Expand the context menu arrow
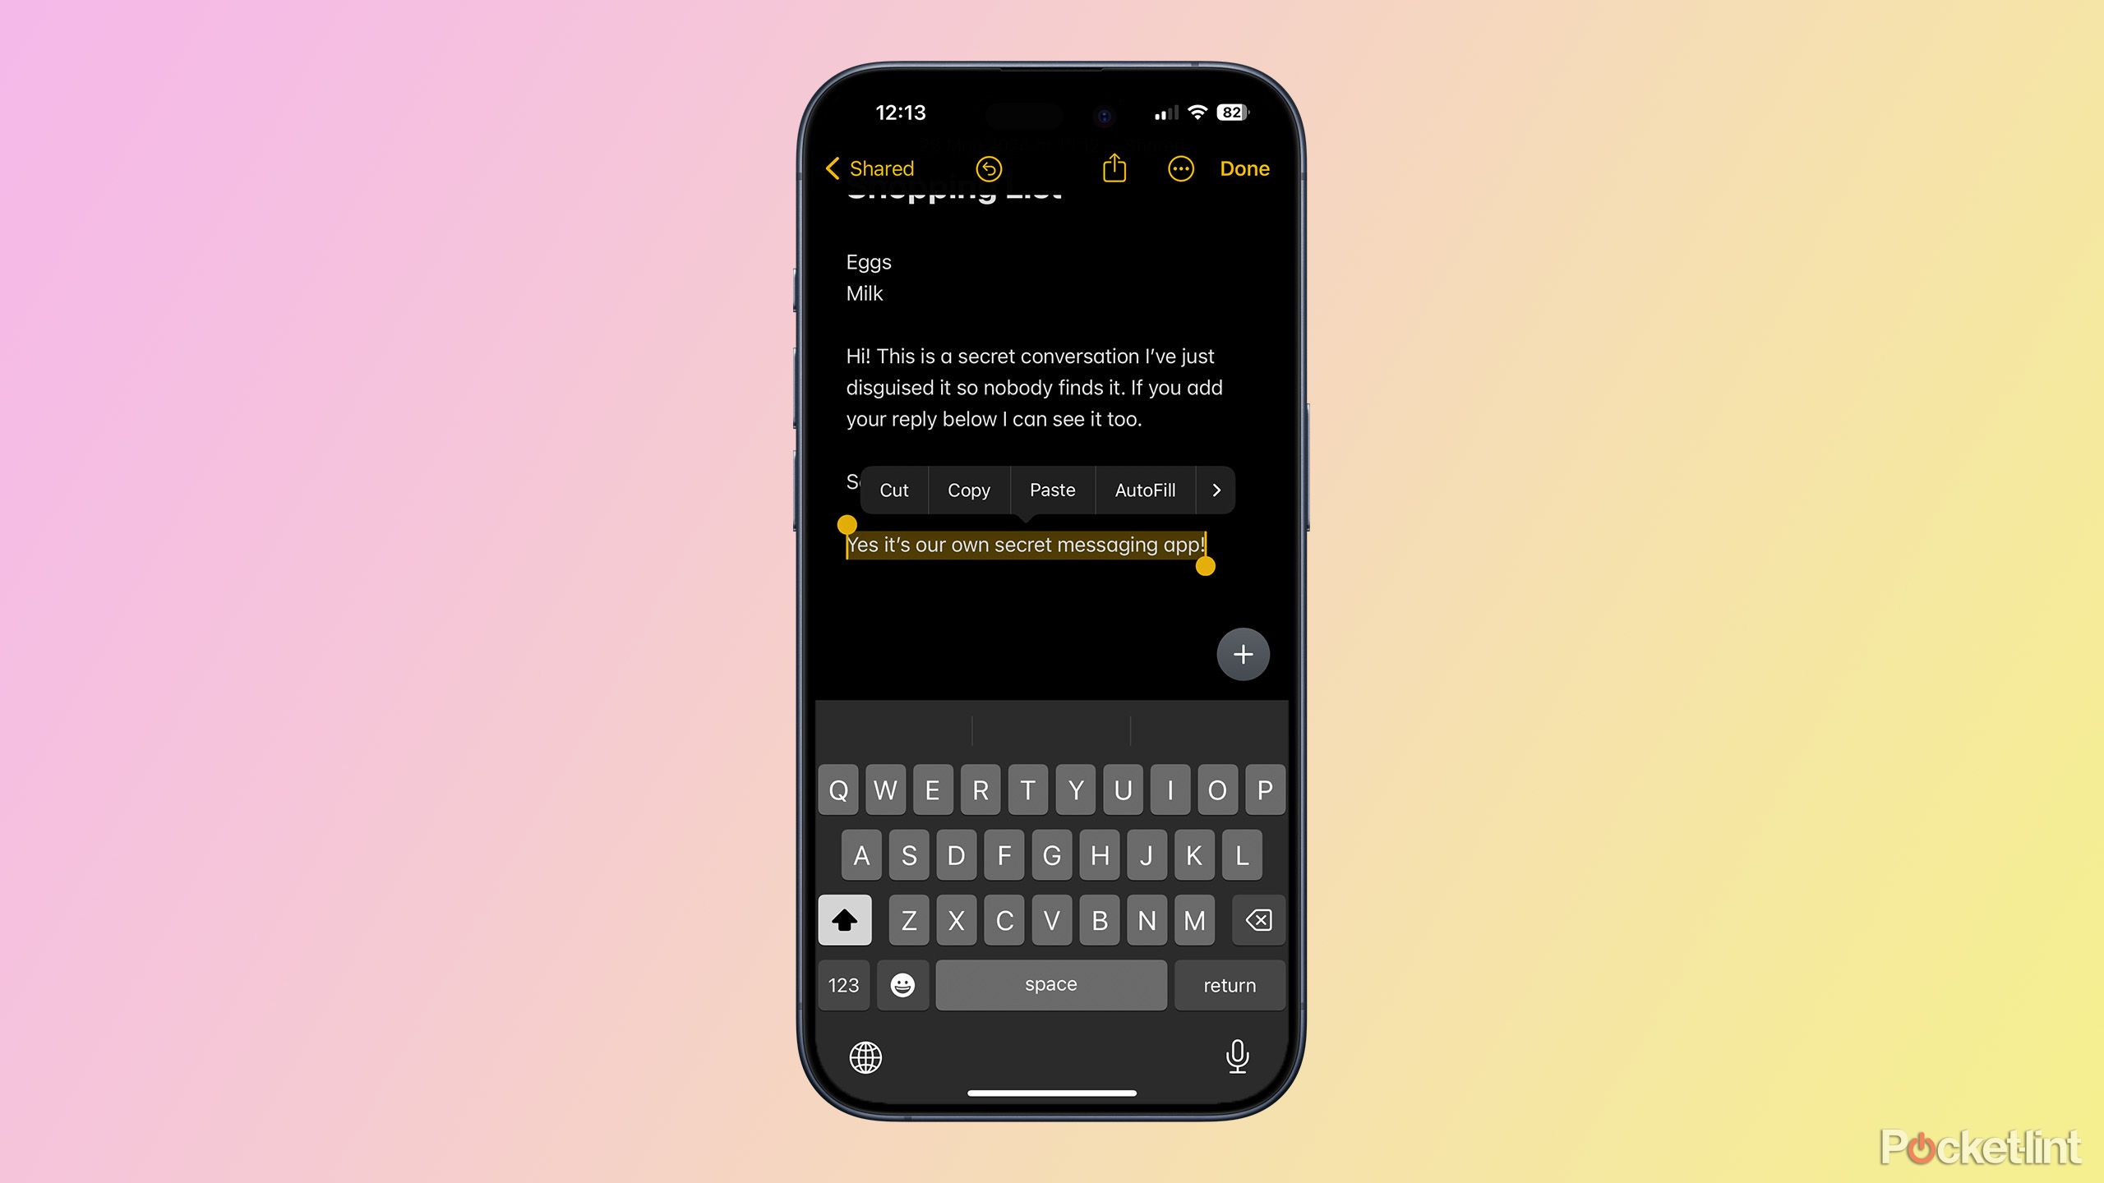The width and height of the screenshot is (2104, 1183). coord(1214,490)
